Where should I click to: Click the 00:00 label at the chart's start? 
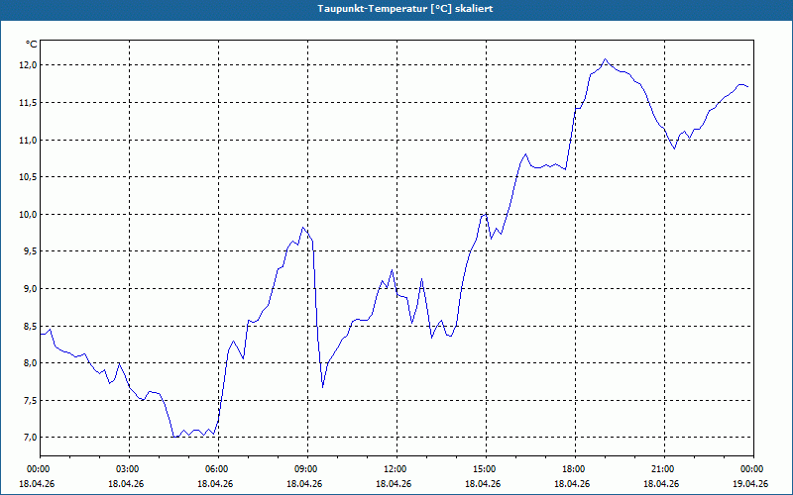(x=41, y=469)
